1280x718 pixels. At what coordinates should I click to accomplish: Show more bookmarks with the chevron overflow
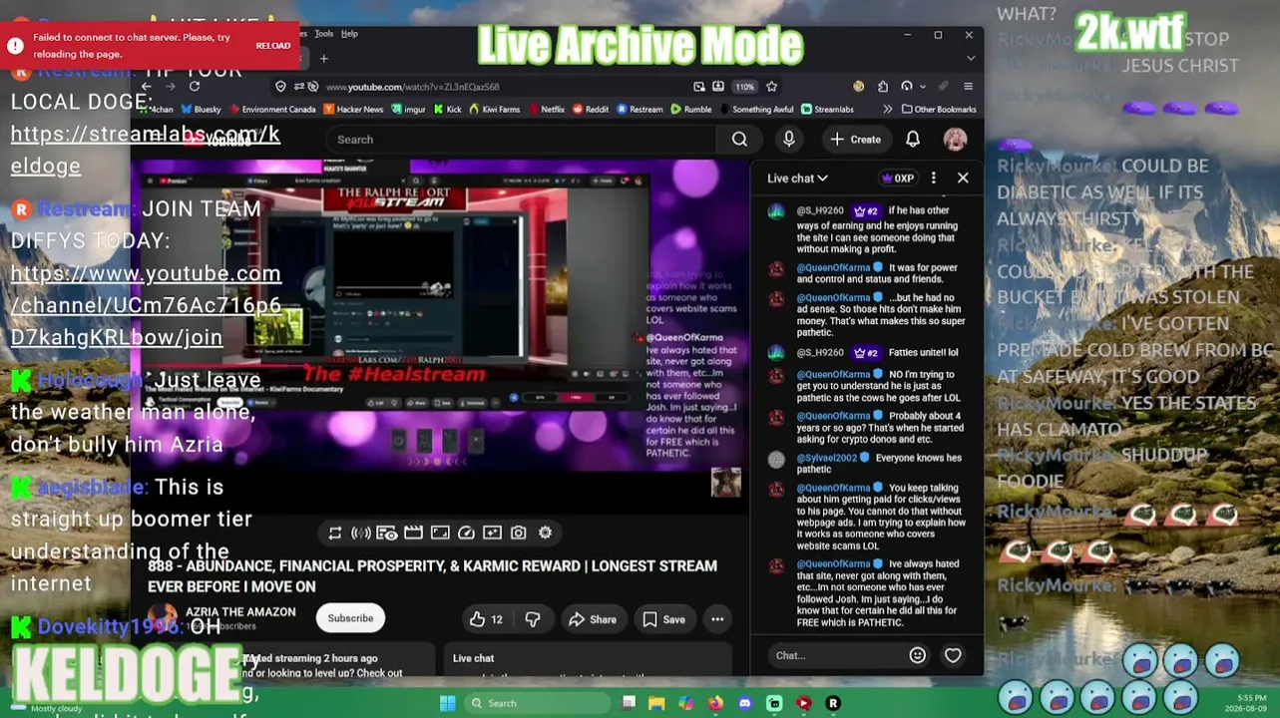pyautogui.click(x=887, y=110)
